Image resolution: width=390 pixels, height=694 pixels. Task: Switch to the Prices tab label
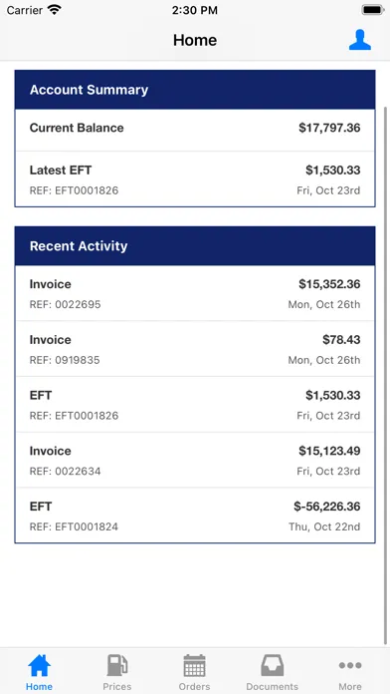(x=117, y=686)
